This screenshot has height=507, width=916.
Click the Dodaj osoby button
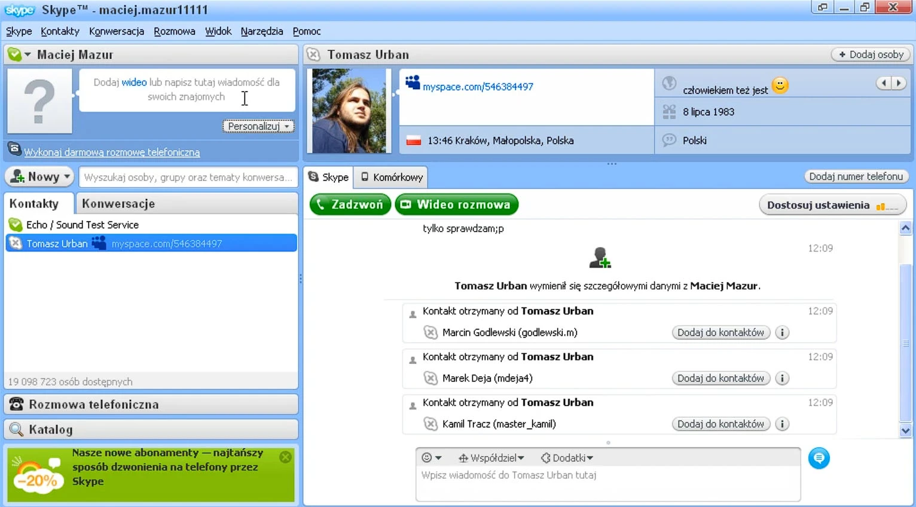pyautogui.click(x=871, y=54)
